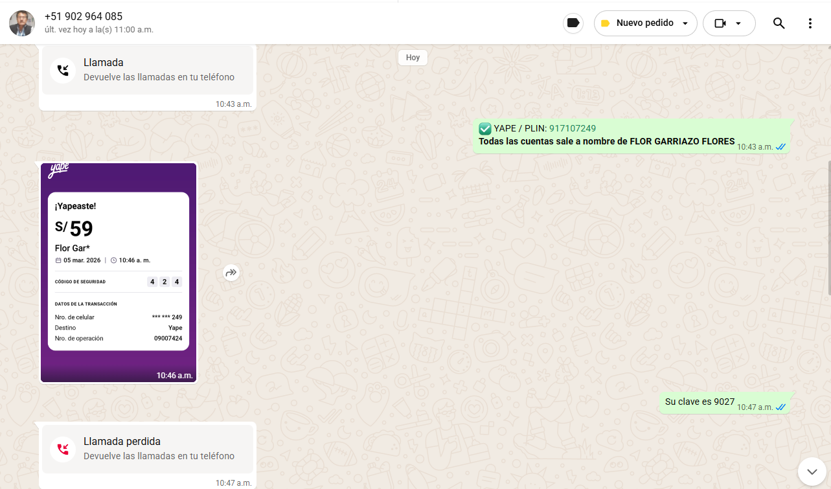Click the Hoy date badge
This screenshot has width=831, height=489.
tap(413, 58)
